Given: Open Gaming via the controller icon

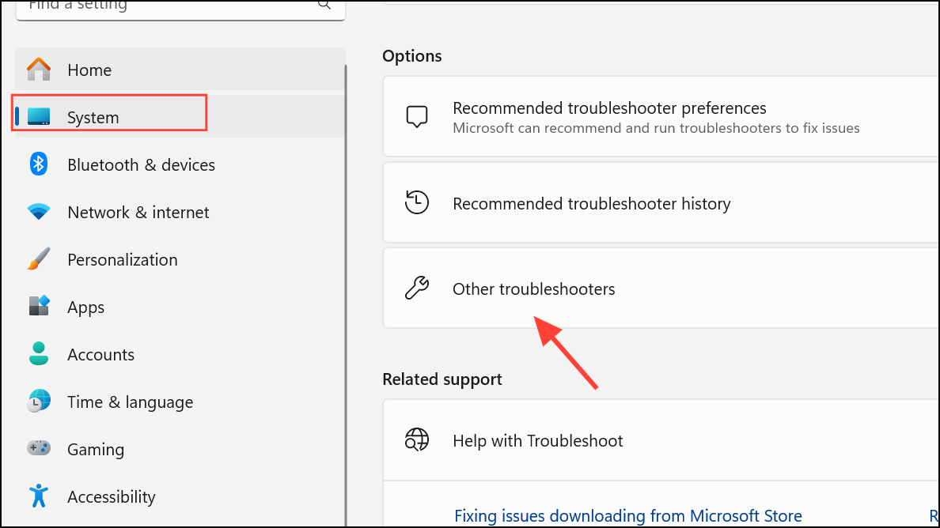Looking at the screenshot, I should point(38,449).
